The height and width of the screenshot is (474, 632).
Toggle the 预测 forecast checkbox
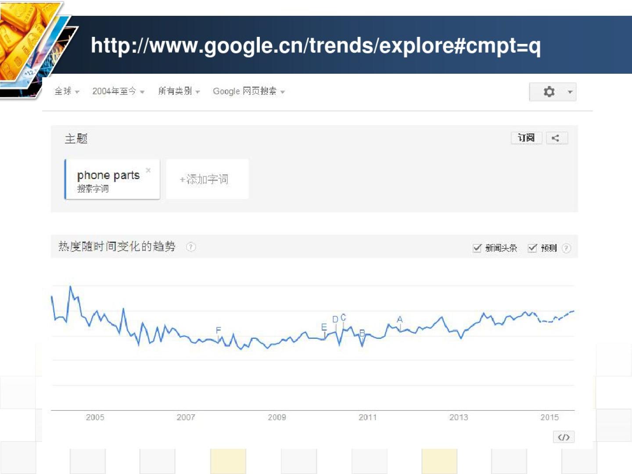point(532,248)
